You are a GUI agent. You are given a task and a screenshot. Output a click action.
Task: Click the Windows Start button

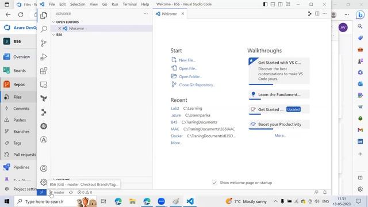[x=7, y=201]
